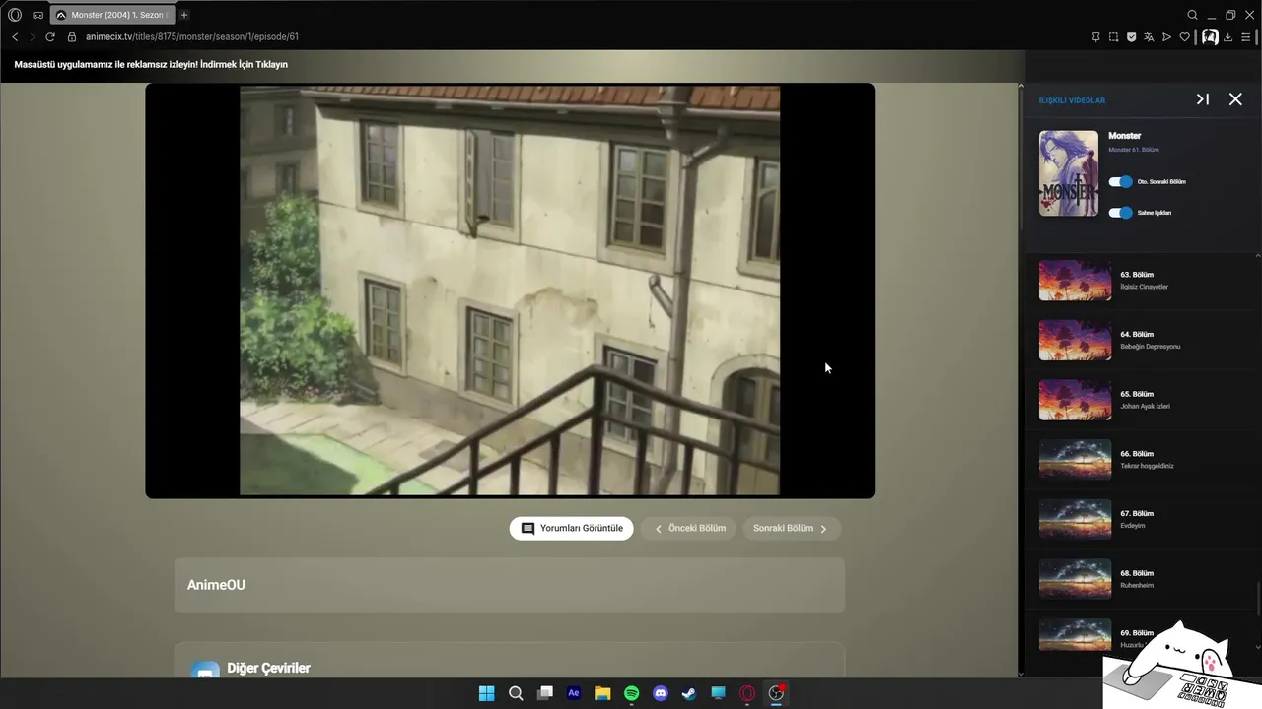Open taskbar Search
Viewport: 1262px width, 709px height.
516,693
